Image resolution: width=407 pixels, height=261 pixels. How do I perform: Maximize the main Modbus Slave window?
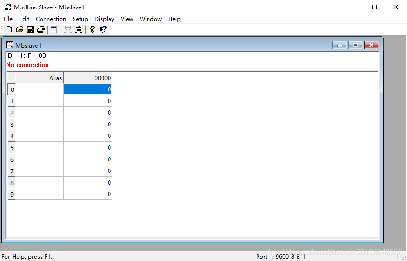click(x=374, y=7)
